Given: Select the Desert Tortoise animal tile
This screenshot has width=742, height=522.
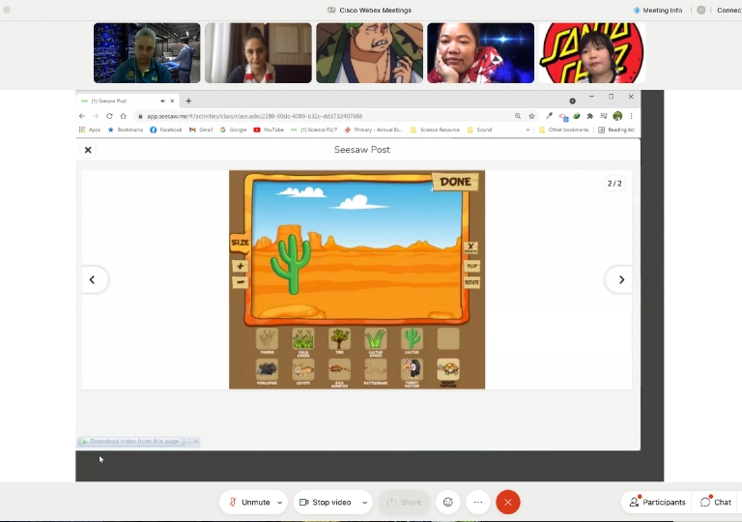Looking at the screenshot, I should pyautogui.click(x=448, y=369).
